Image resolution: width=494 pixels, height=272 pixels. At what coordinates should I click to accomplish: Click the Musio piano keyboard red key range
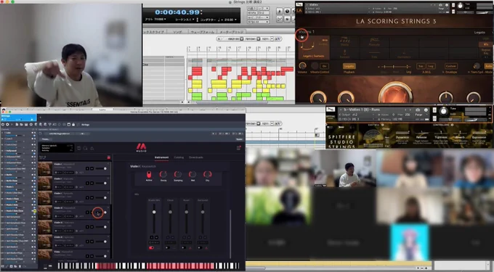[180, 265]
